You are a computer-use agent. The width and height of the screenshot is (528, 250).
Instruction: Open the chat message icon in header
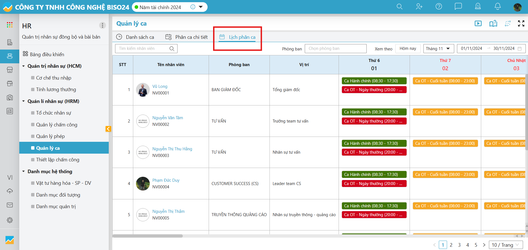click(458, 7)
